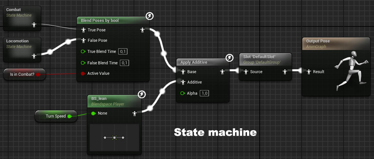374x159 pixels.
Task: Click fast-path lightning icon on Blend Poses by bool
Action: click(x=149, y=16)
